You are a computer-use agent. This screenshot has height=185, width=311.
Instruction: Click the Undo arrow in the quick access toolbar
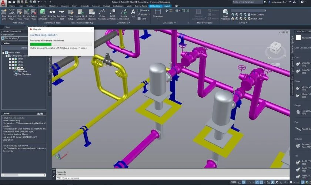(x=39, y=2)
